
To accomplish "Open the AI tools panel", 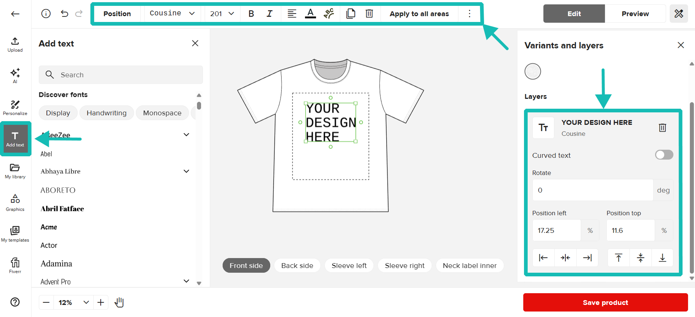I will [15, 76].
